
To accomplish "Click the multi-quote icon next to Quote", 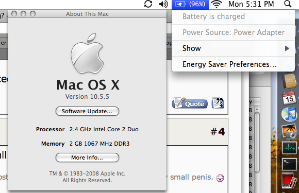I will 218,103.
